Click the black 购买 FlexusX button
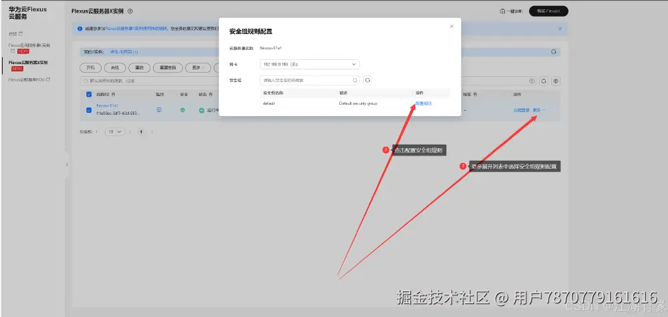The image size is (668, 317). pyautogui.click(x=548, y=11)
